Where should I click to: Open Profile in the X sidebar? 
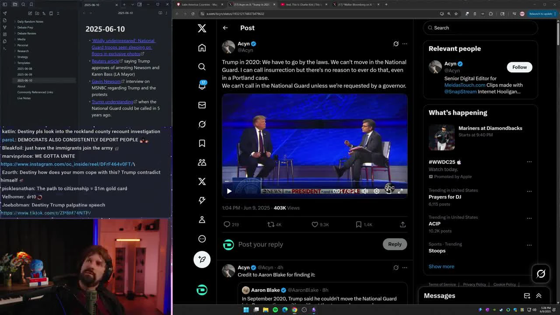202,220
